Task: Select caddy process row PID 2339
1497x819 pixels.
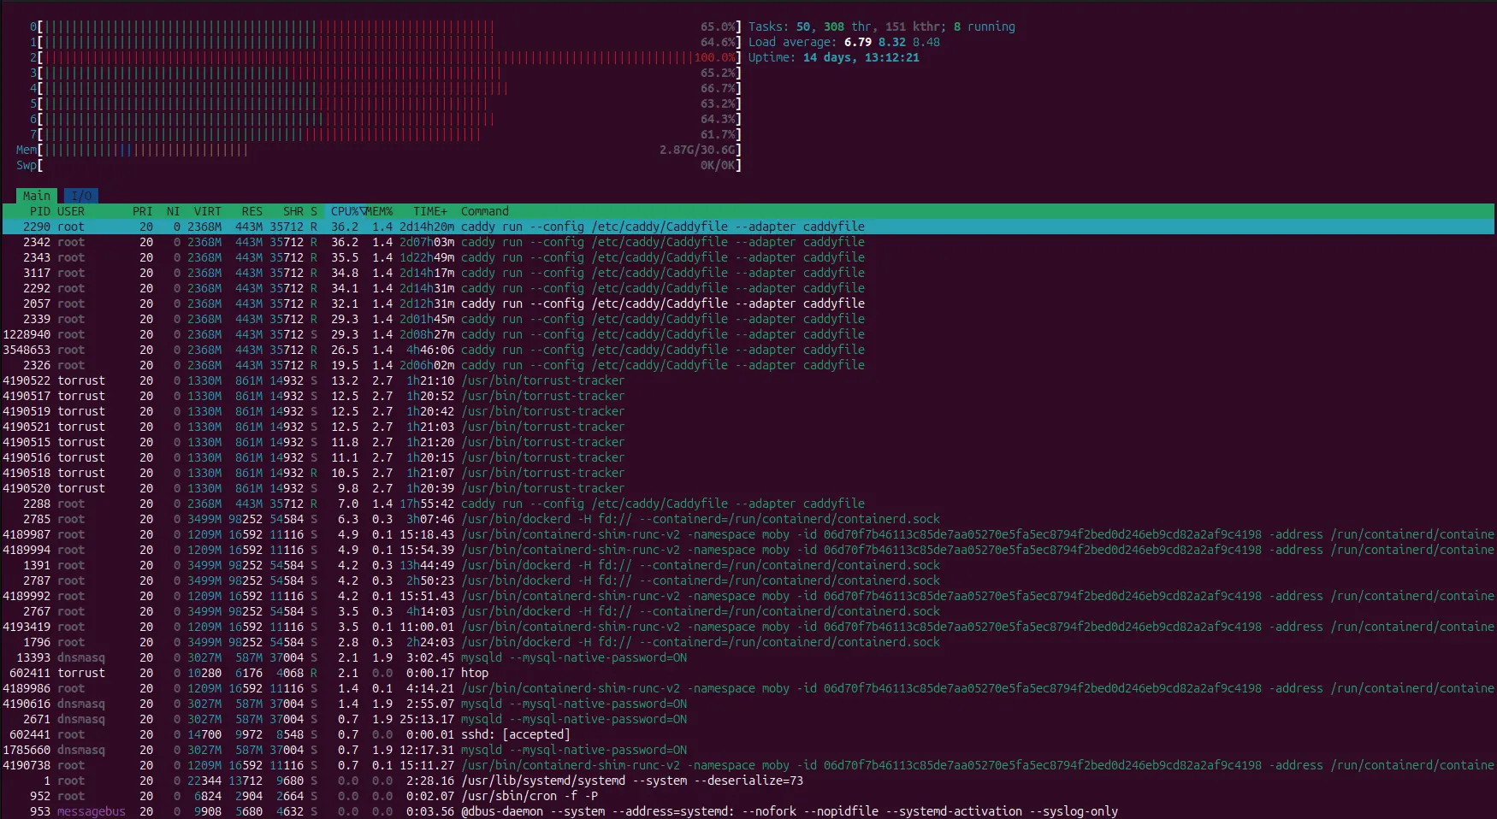Action: tap(748, 319)
